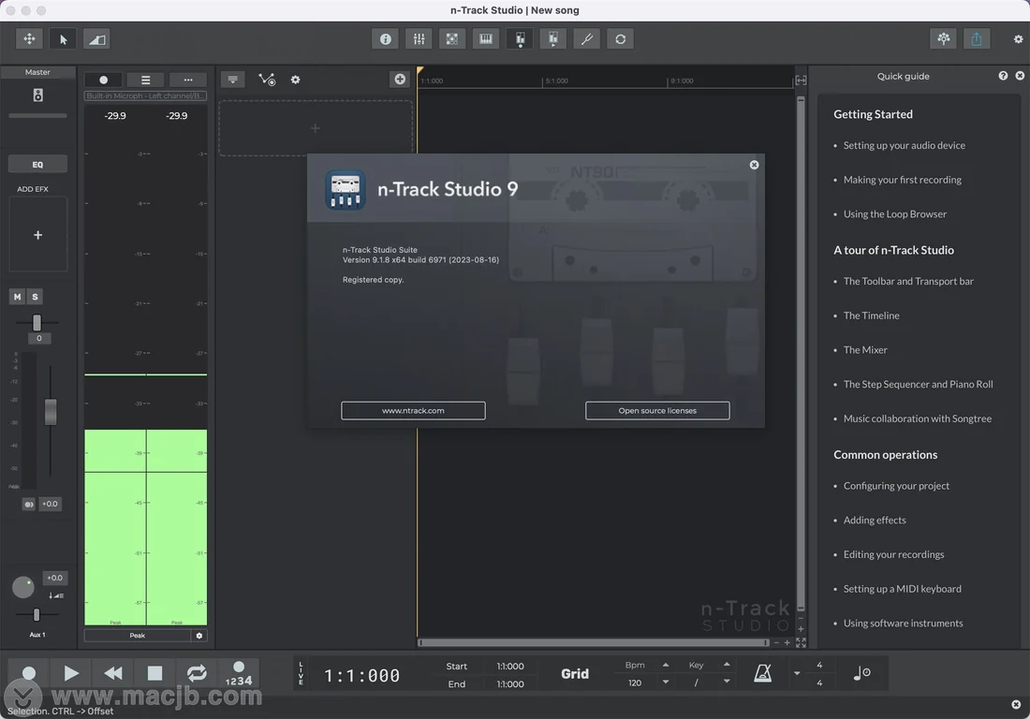
Task: Solo the Master channel with S
Action: (x=35, y=297)
